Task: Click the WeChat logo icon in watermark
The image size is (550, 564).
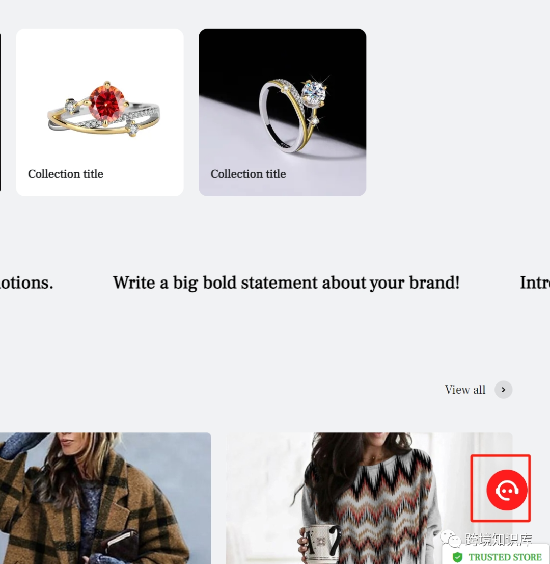Action: point(451,539)
